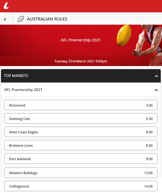Viewport: 162px width, 193px height.
Task: Select Geelong Cats at odds 5.50
Action: [x=81, y=118]
